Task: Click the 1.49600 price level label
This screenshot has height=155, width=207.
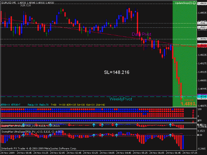Action: (202, 4)
